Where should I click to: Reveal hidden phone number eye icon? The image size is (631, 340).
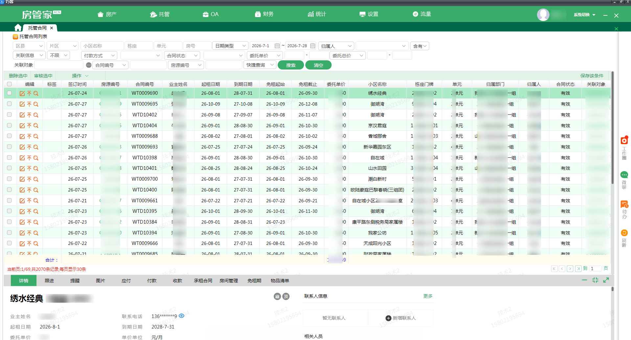(x=181, y=316)
